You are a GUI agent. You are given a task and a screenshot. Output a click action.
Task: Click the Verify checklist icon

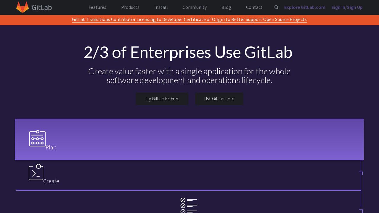pyautogui.click(x=189, y=205)
